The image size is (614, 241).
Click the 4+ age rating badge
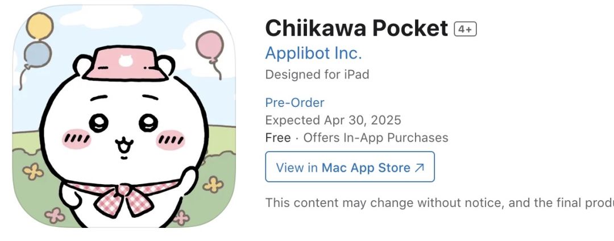pyautogui.click(x=464, y=29)
